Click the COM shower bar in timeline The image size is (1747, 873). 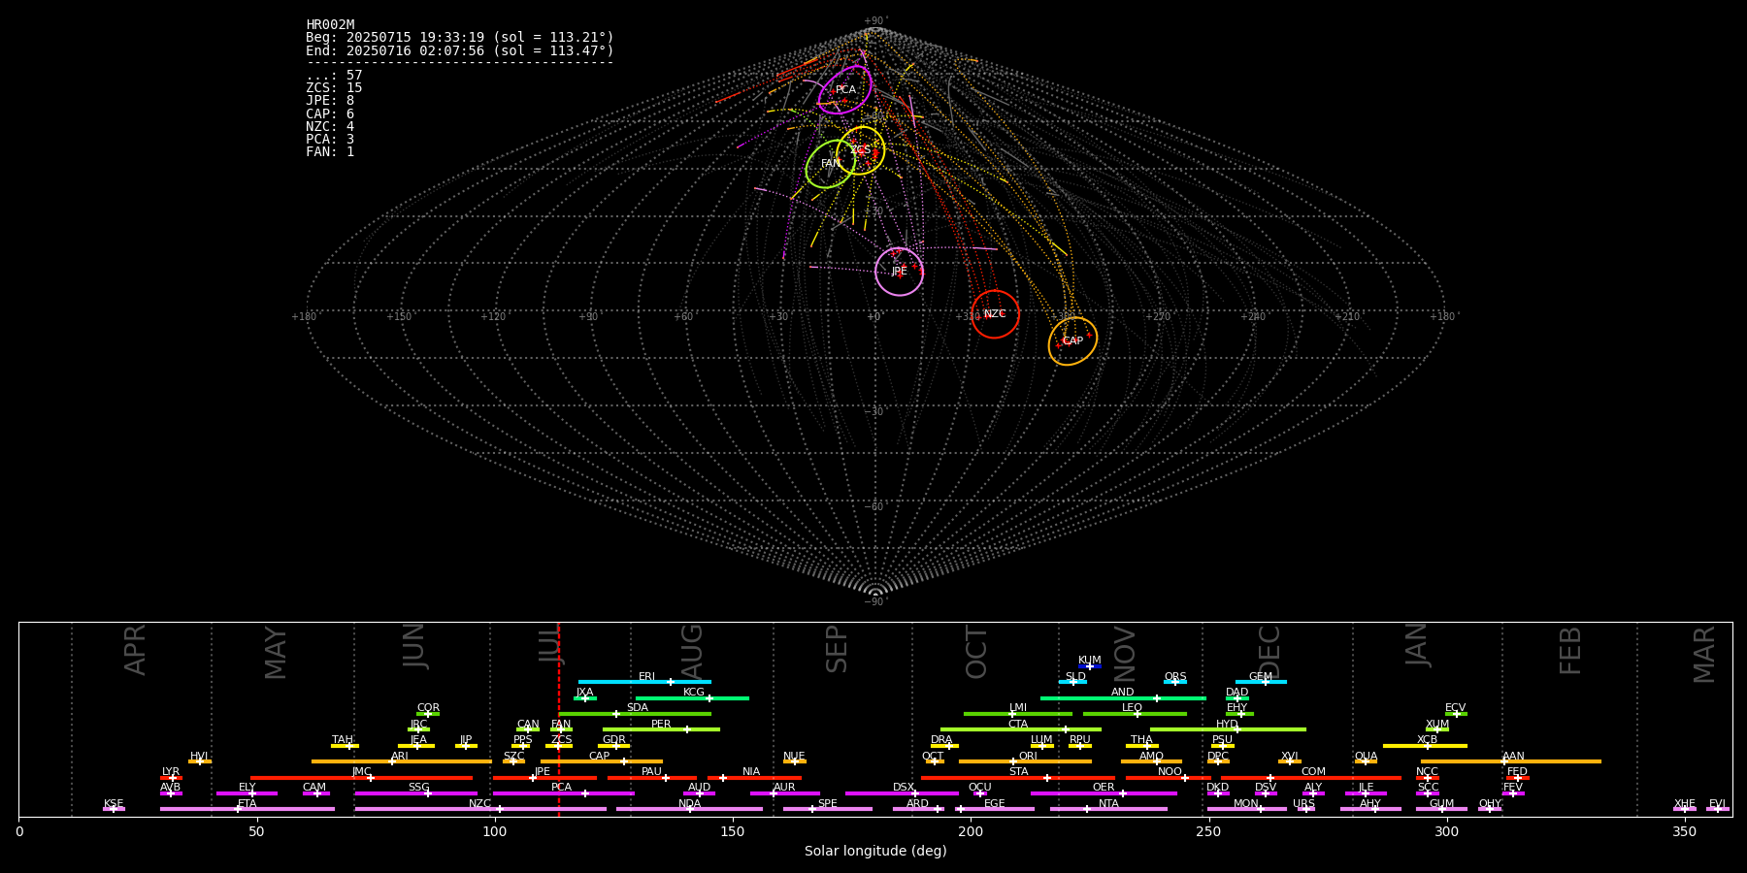click(1311, 778)
